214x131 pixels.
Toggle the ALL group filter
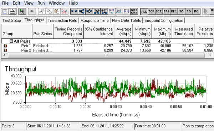coord(144,12)
